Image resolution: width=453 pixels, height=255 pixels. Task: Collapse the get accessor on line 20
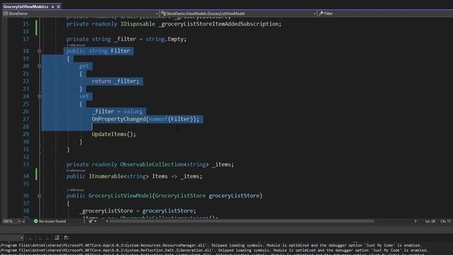click(x=40, y=66)
